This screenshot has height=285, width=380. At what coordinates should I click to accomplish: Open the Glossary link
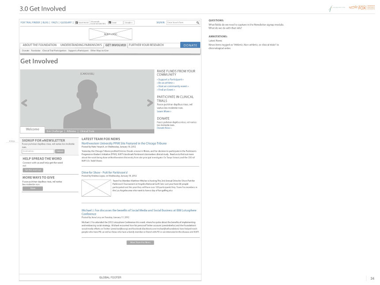pyautogui.click(x=66, y=23)
